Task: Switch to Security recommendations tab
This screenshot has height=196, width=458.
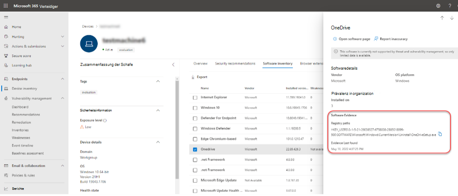Action: (235, 63)
